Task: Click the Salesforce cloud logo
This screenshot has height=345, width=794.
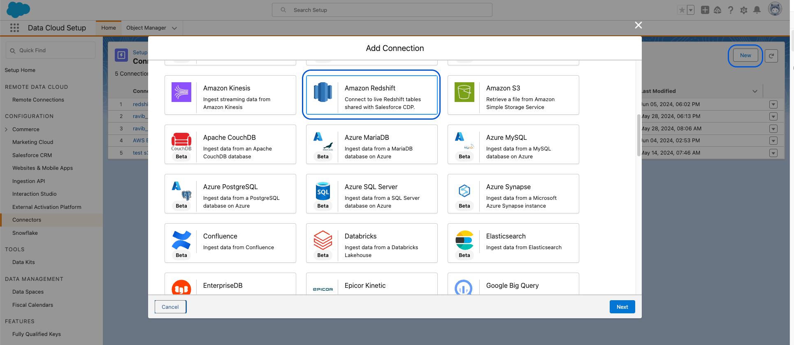Action: coord(19,9)
